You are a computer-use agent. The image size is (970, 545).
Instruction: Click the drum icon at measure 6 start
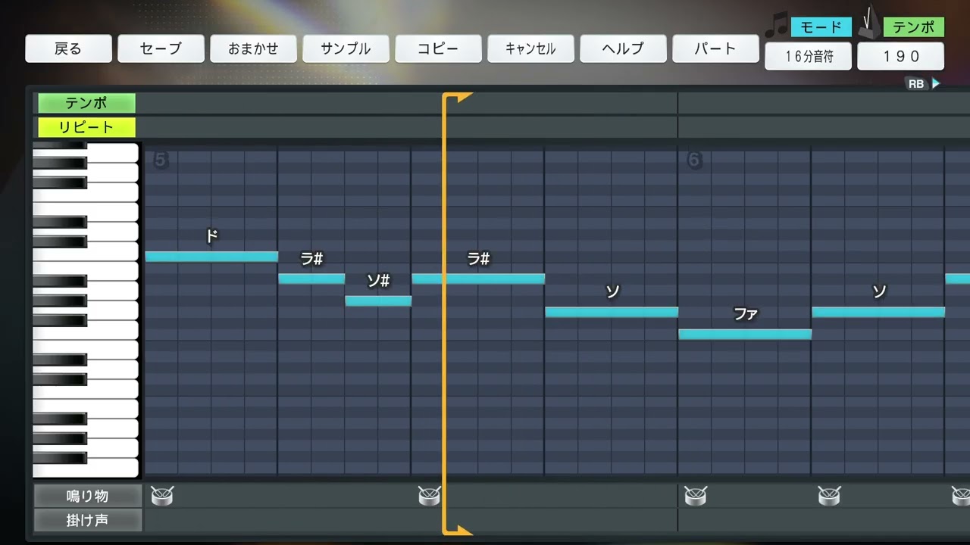coord(696,496)
